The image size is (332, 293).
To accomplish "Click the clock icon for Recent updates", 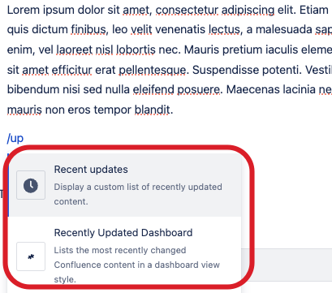I will coord(31,185).
